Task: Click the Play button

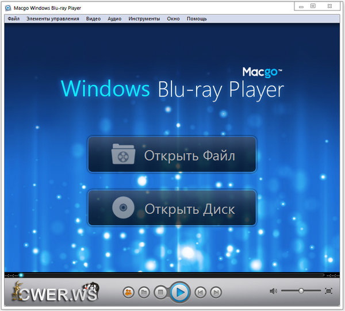Action: click(179, 292)
